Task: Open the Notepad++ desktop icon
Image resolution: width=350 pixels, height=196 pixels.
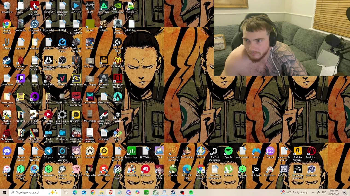Action: click(x=132, y=8)
